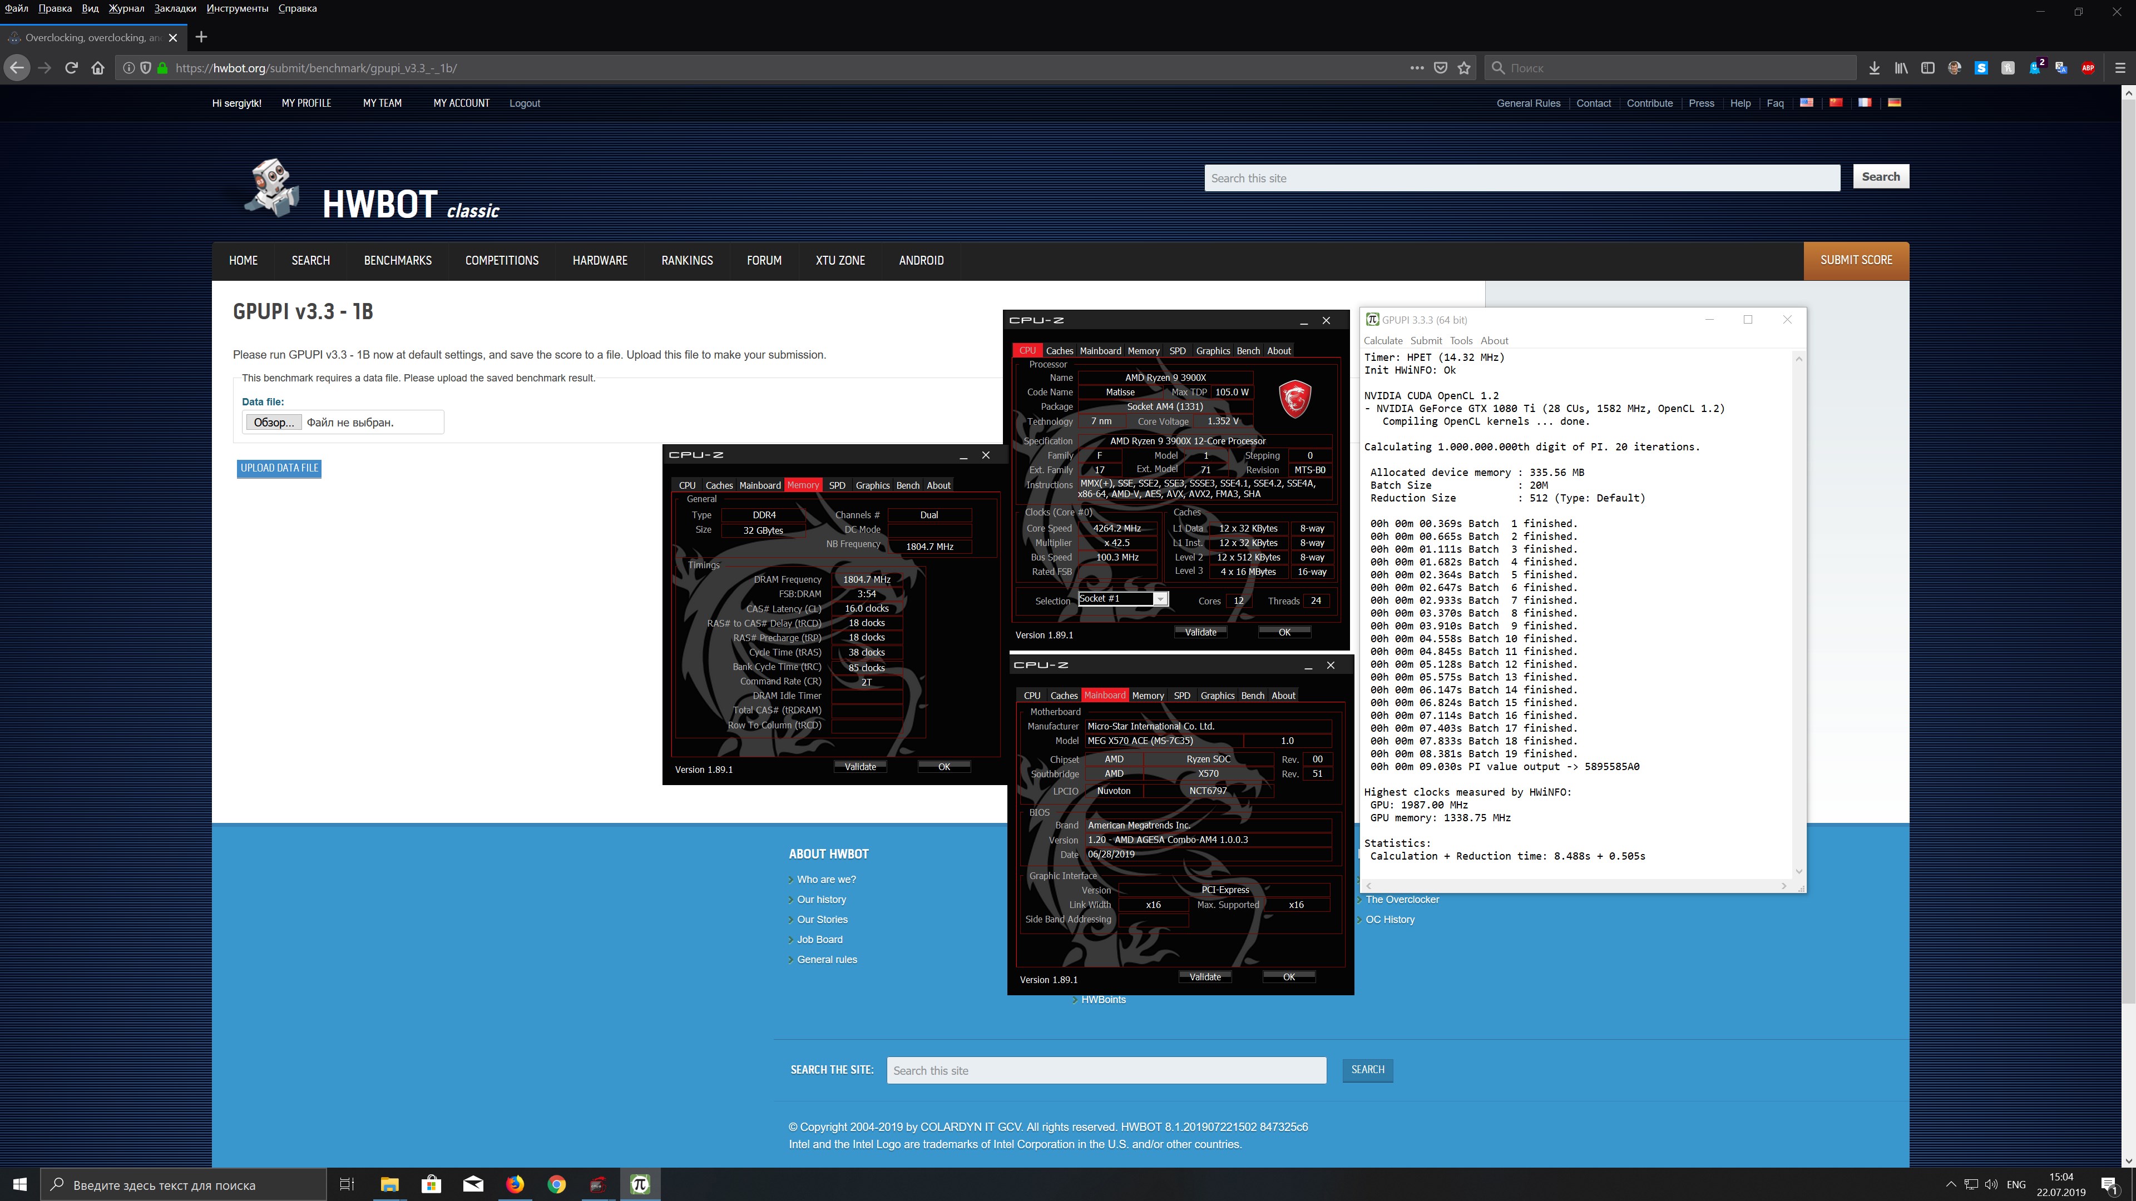Open the translate extension icon
The width and height of the screenshot is (2136, 1201).
[x=2061, y=68]
